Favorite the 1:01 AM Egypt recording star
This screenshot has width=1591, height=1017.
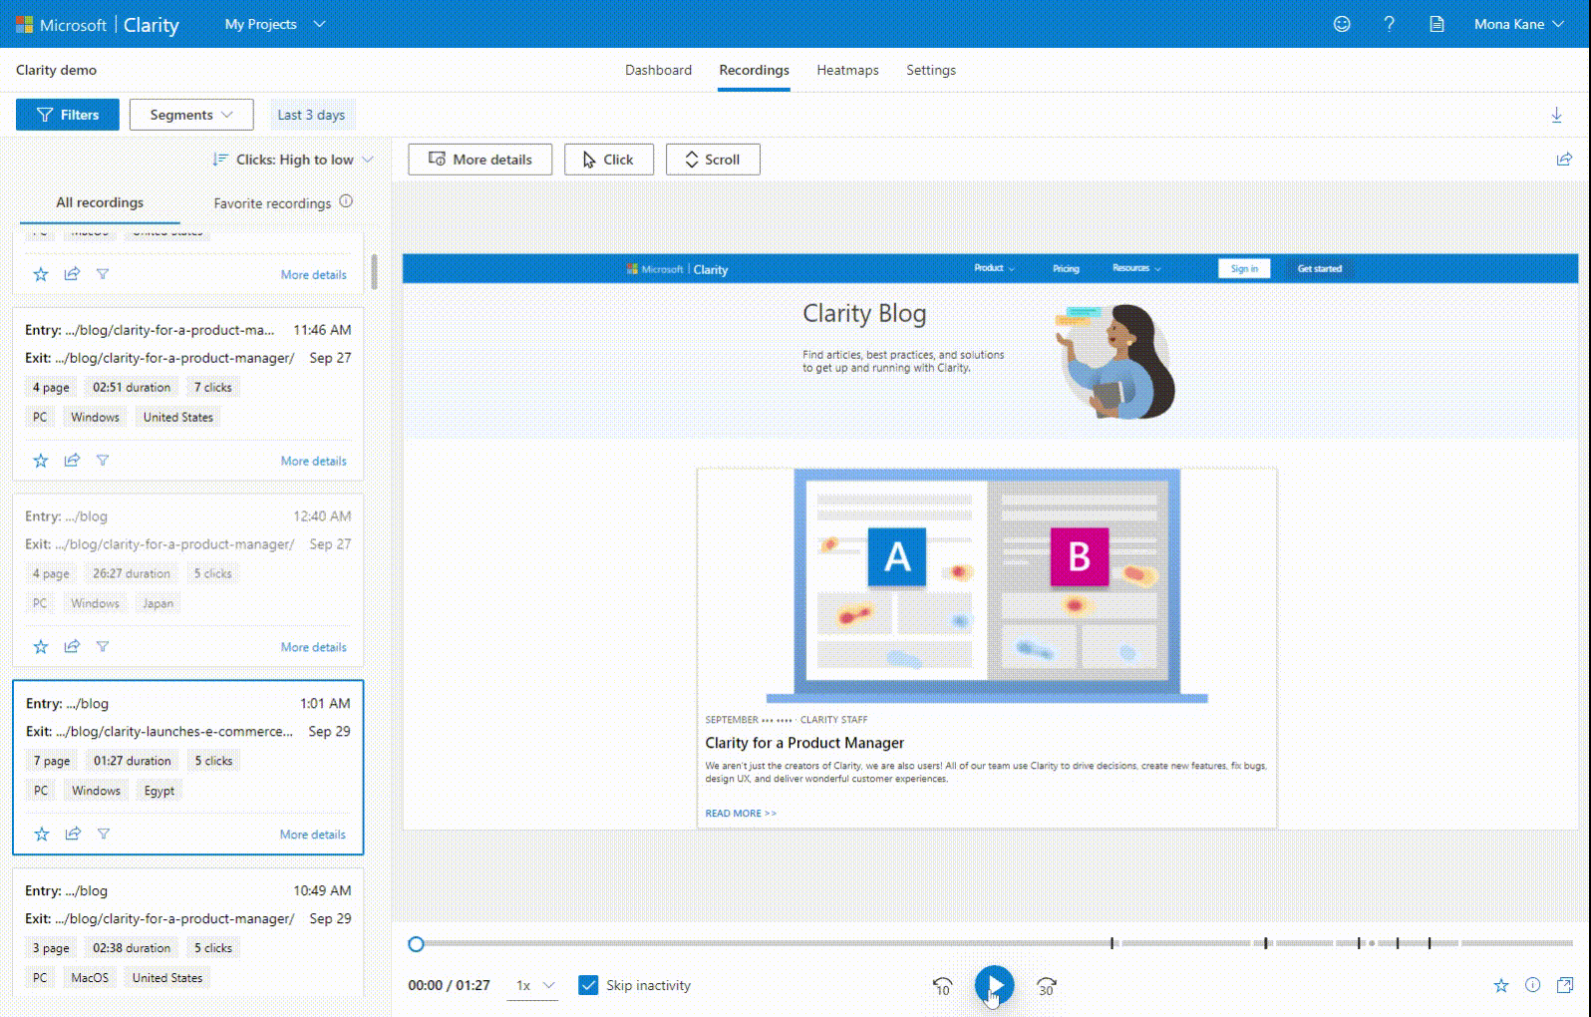coord(42,835)
